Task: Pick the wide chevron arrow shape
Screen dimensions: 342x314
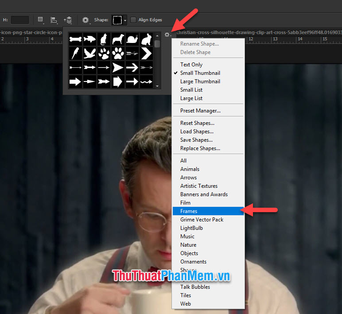Action: coord(146,54)
